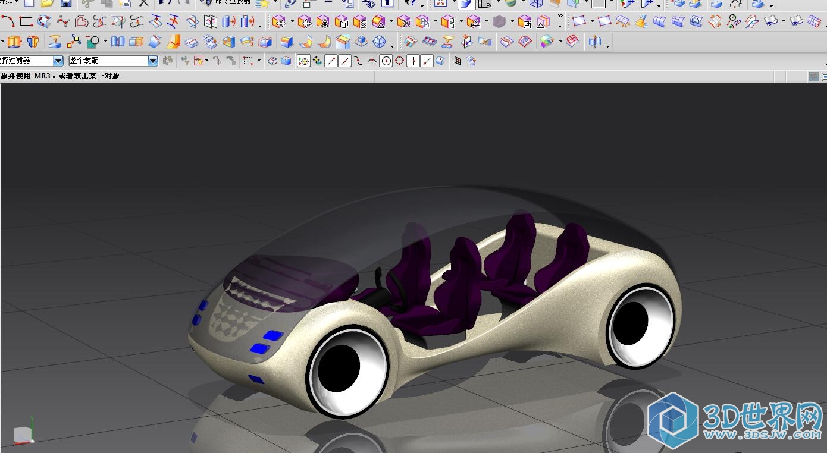The width and height of the screenshot is (827, 453).
Task: Toggle the Intersection snap option
Action: pyautogui.click(x=372, y=61)
